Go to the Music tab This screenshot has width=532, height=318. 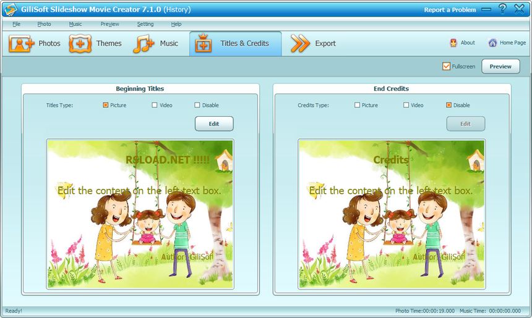tap(155, 43)
